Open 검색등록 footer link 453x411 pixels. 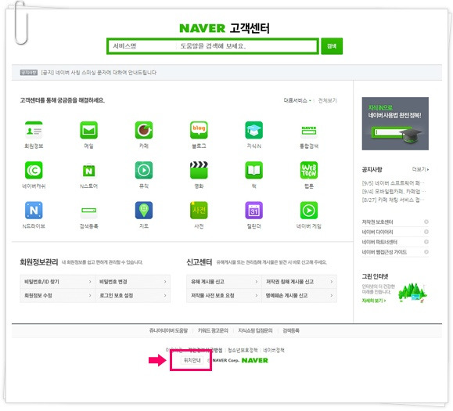tap(291, 330)
